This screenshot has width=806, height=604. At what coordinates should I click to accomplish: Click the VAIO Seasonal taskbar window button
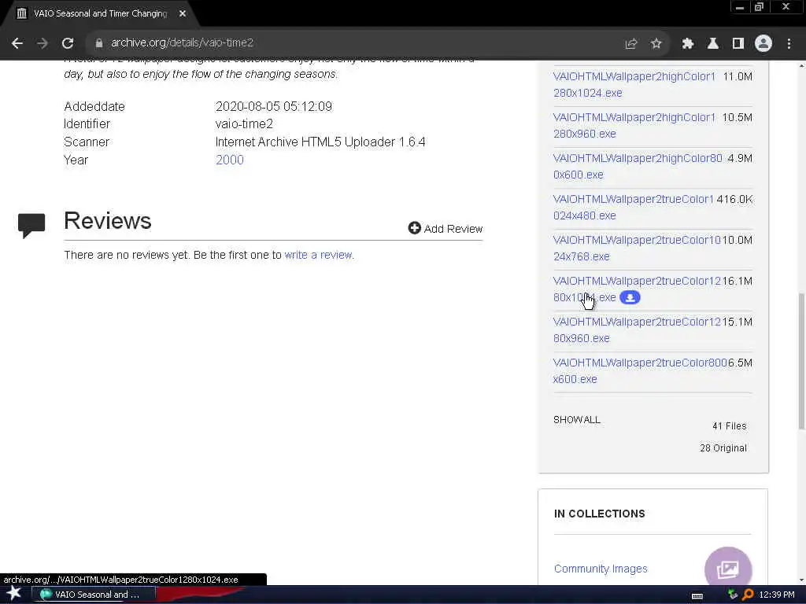pos(94,595)
